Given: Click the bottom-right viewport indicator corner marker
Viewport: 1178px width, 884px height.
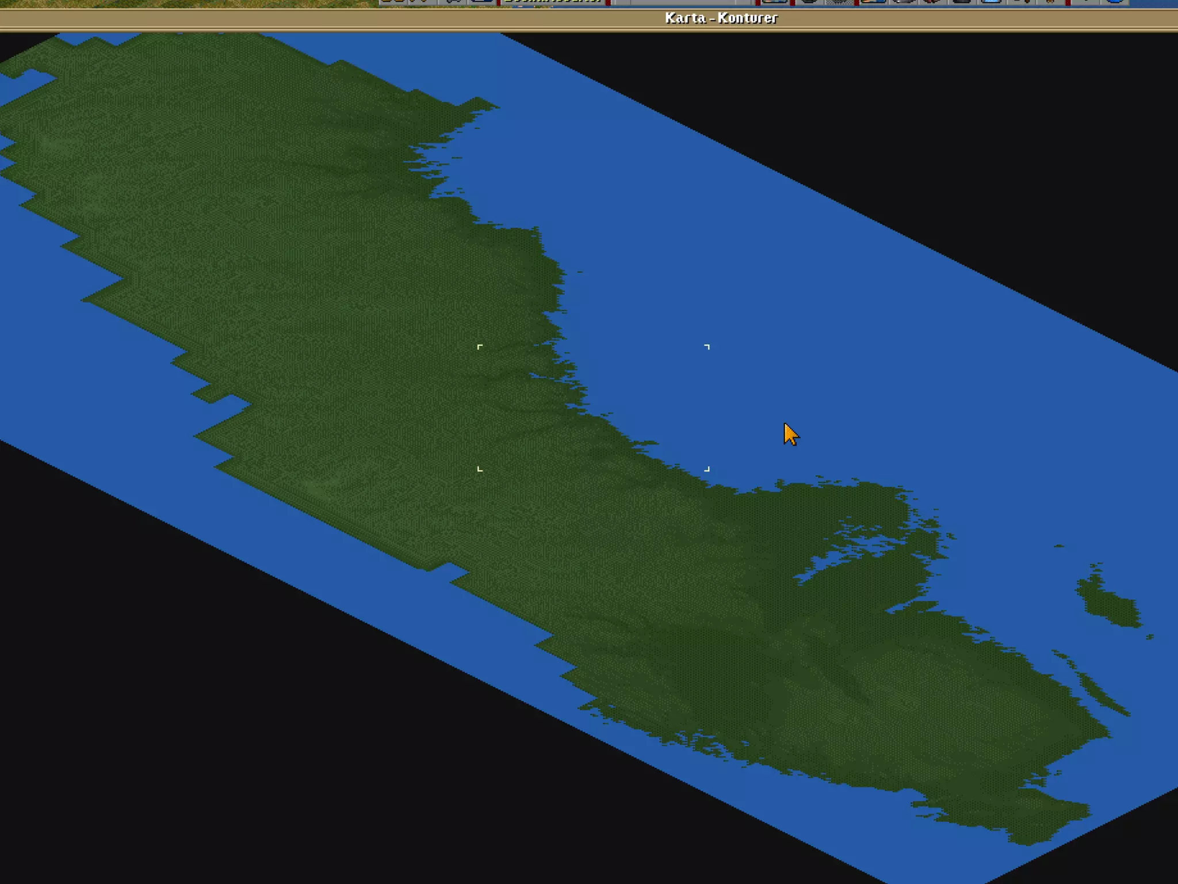Looking at the screenshot, I should point(707,469).
